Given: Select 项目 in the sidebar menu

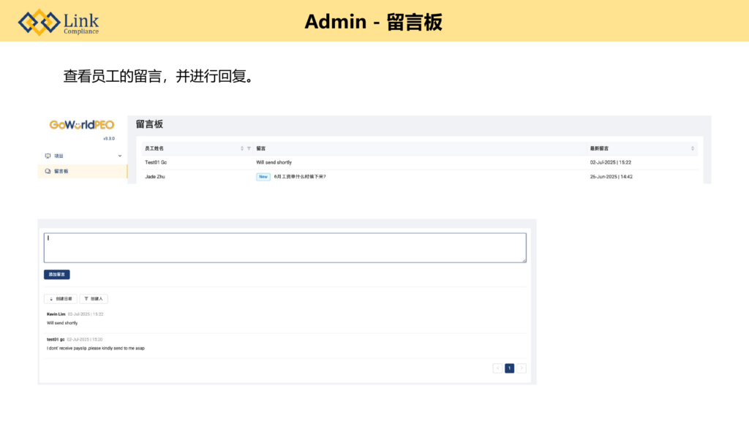Looking at the screenshot, I should click(x=59, y=156).
